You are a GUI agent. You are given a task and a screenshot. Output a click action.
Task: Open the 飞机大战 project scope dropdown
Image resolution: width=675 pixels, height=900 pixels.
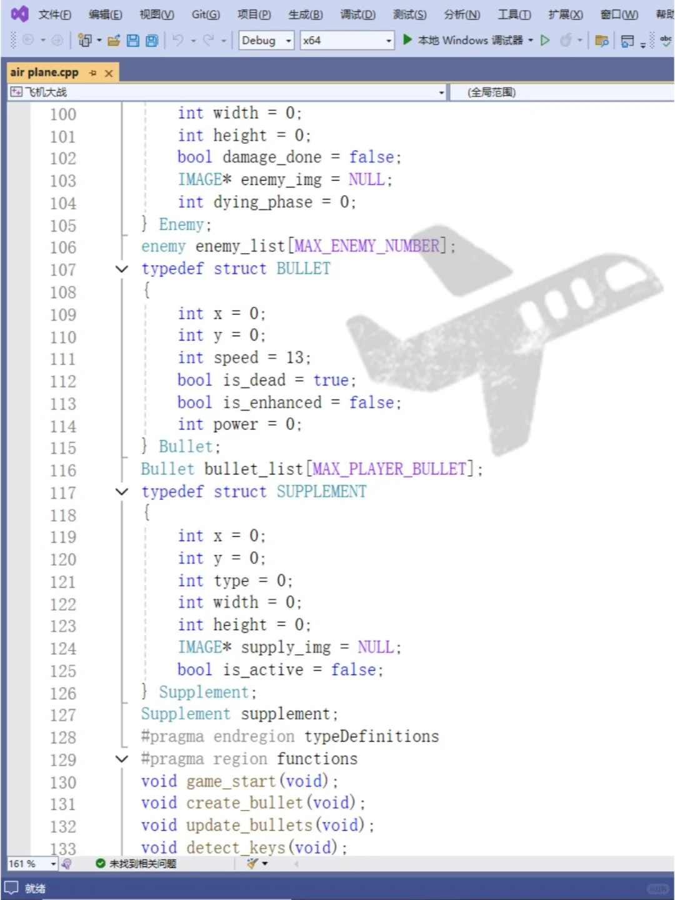[227, 92]
